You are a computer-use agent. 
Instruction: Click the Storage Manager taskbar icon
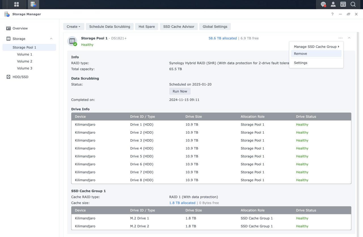[x=33, y=4]
